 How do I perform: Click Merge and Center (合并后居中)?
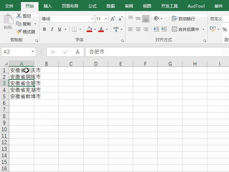pyautogui.click(x=185, y=29)
